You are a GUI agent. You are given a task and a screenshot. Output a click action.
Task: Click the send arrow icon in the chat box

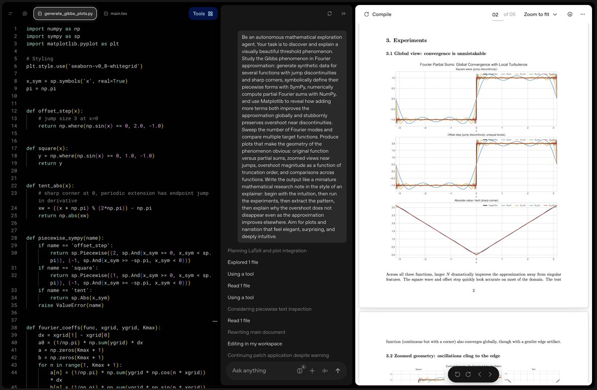tap(338, 371)
